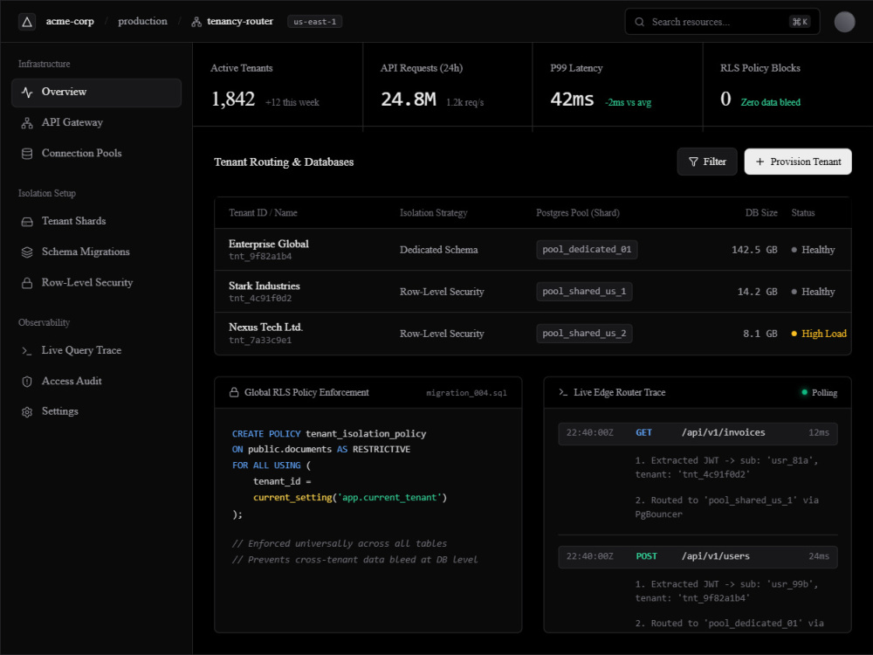Click the tenancy-router breadcrumb label
This screenshot has height=655, width=873.
point(240,21)
